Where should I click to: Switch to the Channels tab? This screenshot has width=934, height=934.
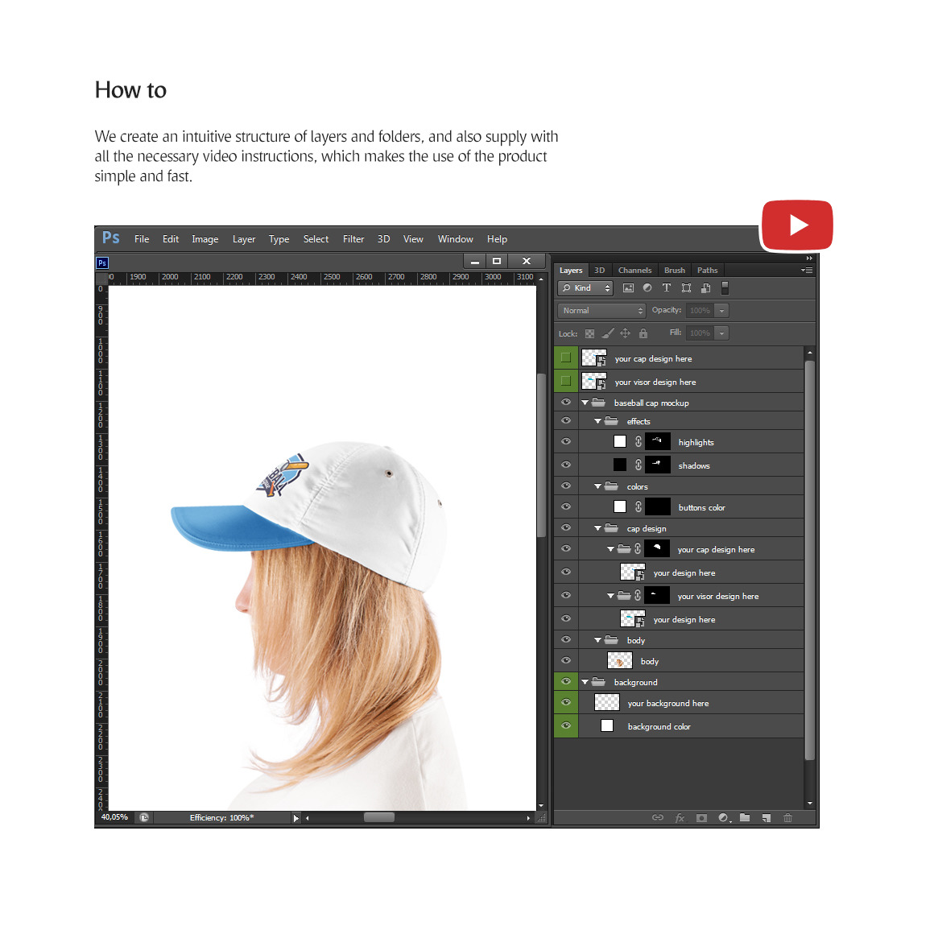(x=634, y=271)
